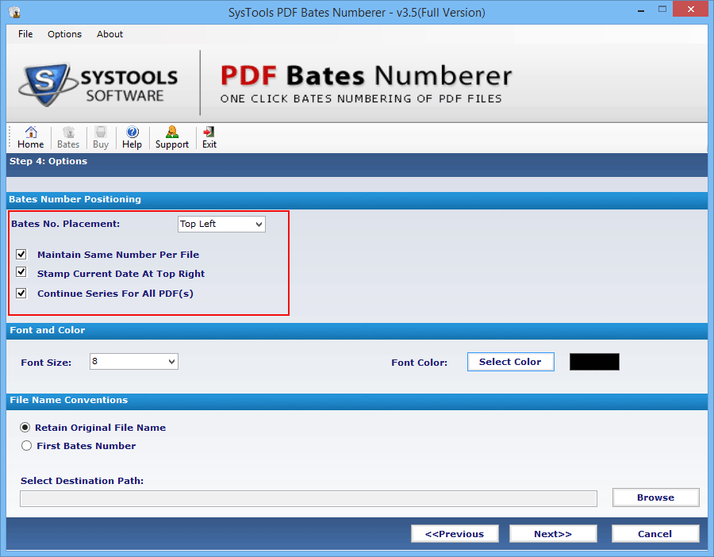Toggle Continue Series For All PDF(s)
714x557 pixels.
pos(21,293)
